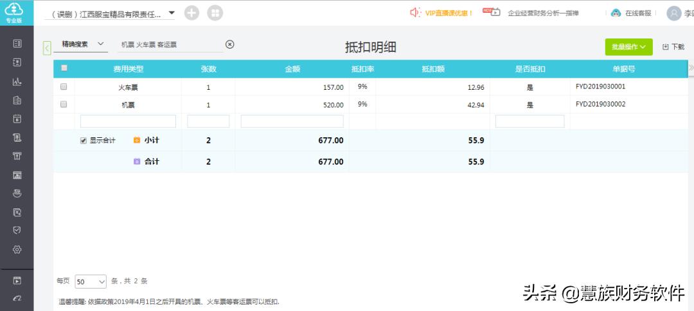The image size is (694, 311).
Task: Tick the checkbox for 机票 row
Action: point(64,105)
